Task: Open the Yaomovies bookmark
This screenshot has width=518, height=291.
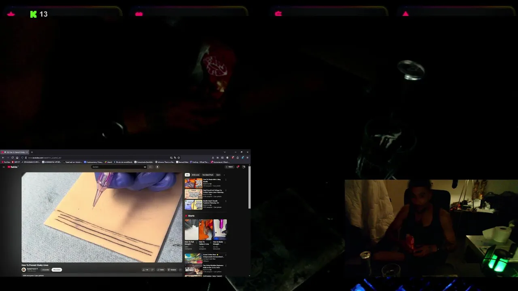Action: tap(220, 162)
